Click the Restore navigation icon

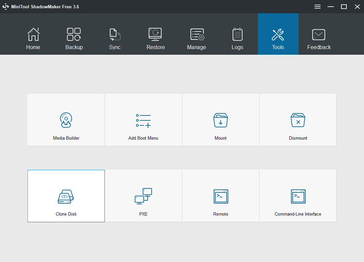click(156, 34)
